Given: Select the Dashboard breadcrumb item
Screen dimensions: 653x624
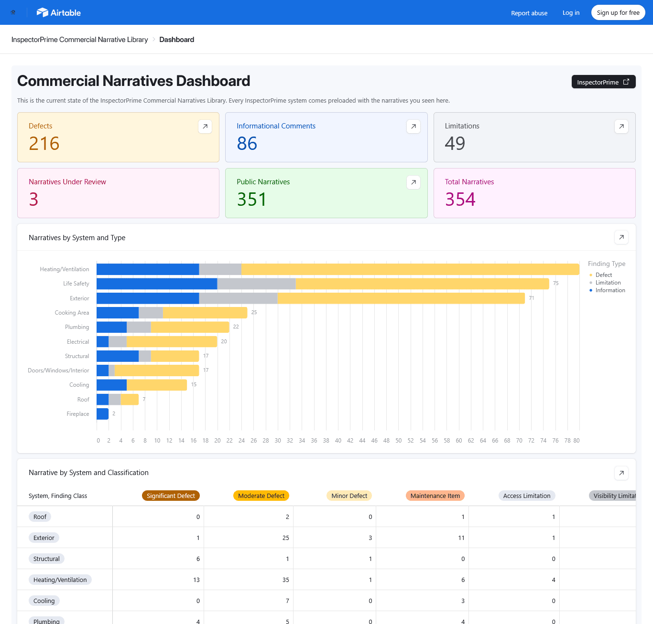Looking at the screenshot, I should 176,40.
